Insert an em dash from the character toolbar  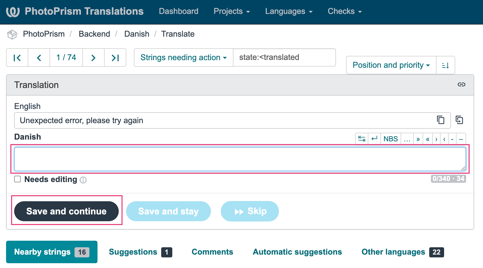461,139
